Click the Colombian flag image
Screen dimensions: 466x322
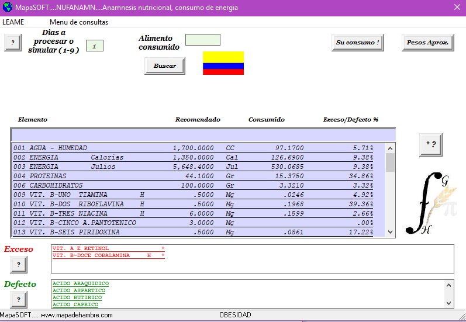point(223,63)
